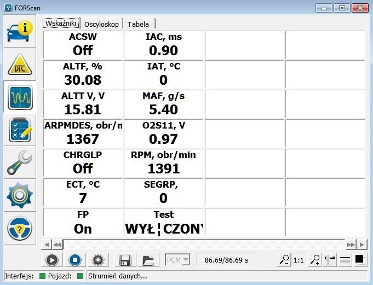Expand the PCM module dropdown
Viewport: 373px width, 285px height.
(177, 260)
